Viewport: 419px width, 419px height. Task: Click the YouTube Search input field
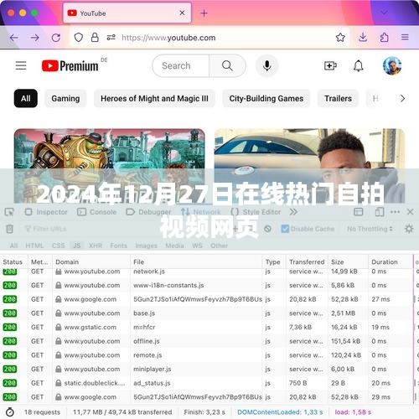click(x=181, y=66)
